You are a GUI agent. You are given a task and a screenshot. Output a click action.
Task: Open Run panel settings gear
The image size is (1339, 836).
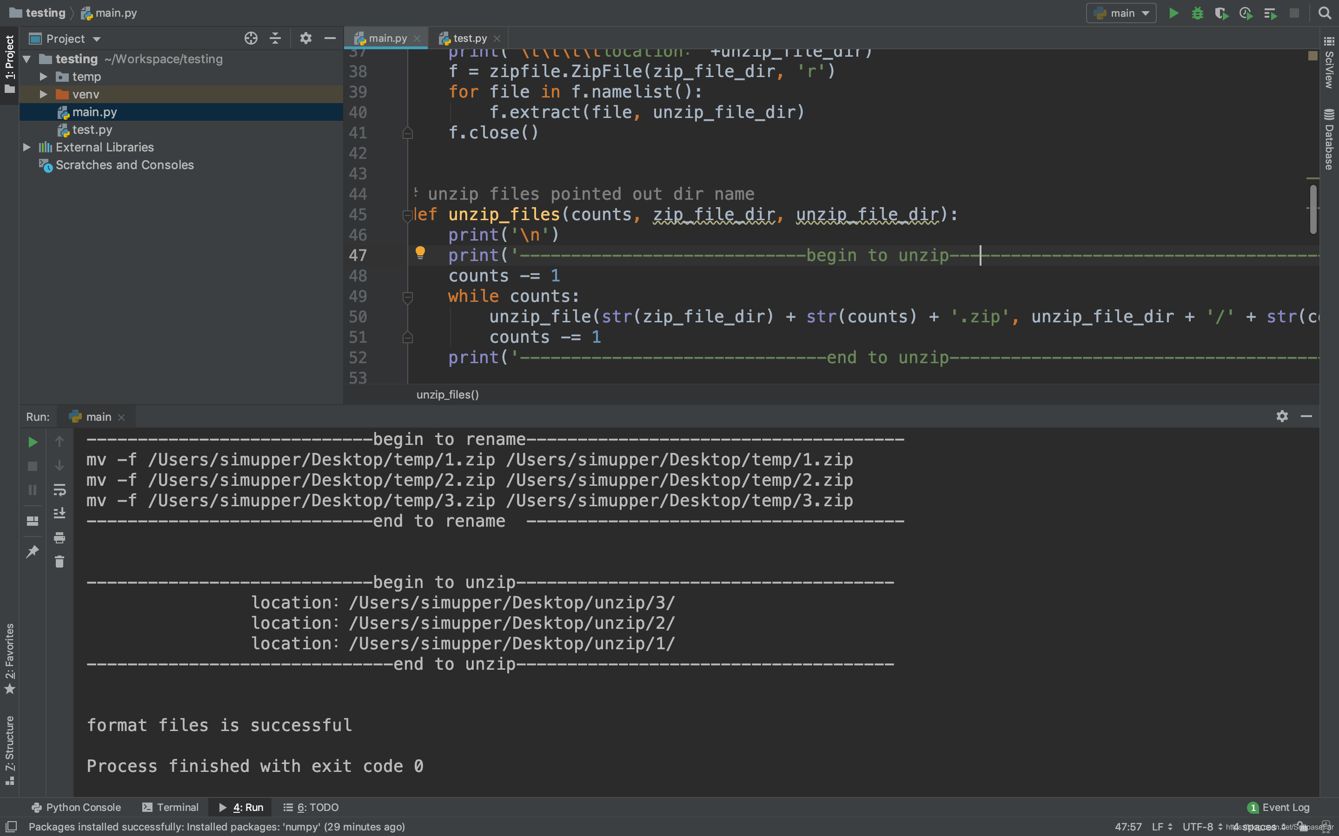click(x=1282, y=416)
